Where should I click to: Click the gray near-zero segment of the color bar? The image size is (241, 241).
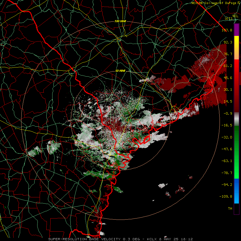click(x=236, y=119)
